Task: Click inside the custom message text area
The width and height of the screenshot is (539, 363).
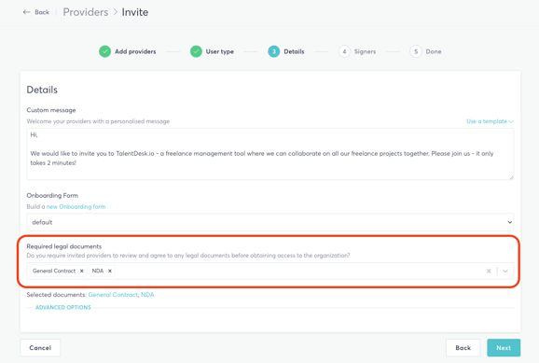Action: pyautogui.click(x=270, y=154)
